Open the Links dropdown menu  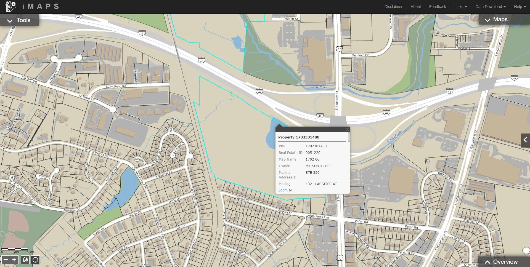click(x=460, y=7)
